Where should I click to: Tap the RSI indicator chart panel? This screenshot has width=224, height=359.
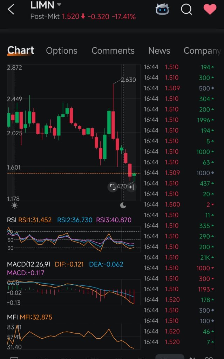point(74,239)
